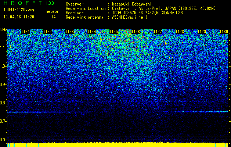Image resolution: width=231 pixels, height=147 pixels.
Task: Click the bright horizontal carrier signal line
Action: click(118, 112)
